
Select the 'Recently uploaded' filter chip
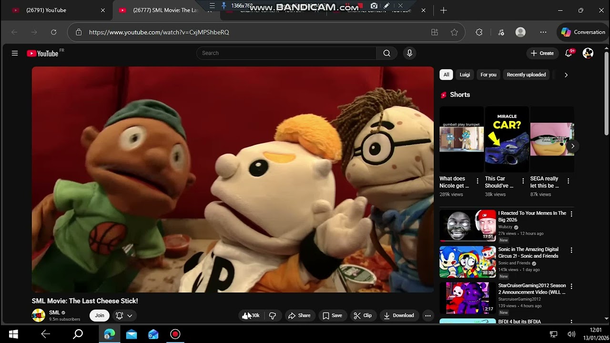pyautogui.click(x=526, y=75)
